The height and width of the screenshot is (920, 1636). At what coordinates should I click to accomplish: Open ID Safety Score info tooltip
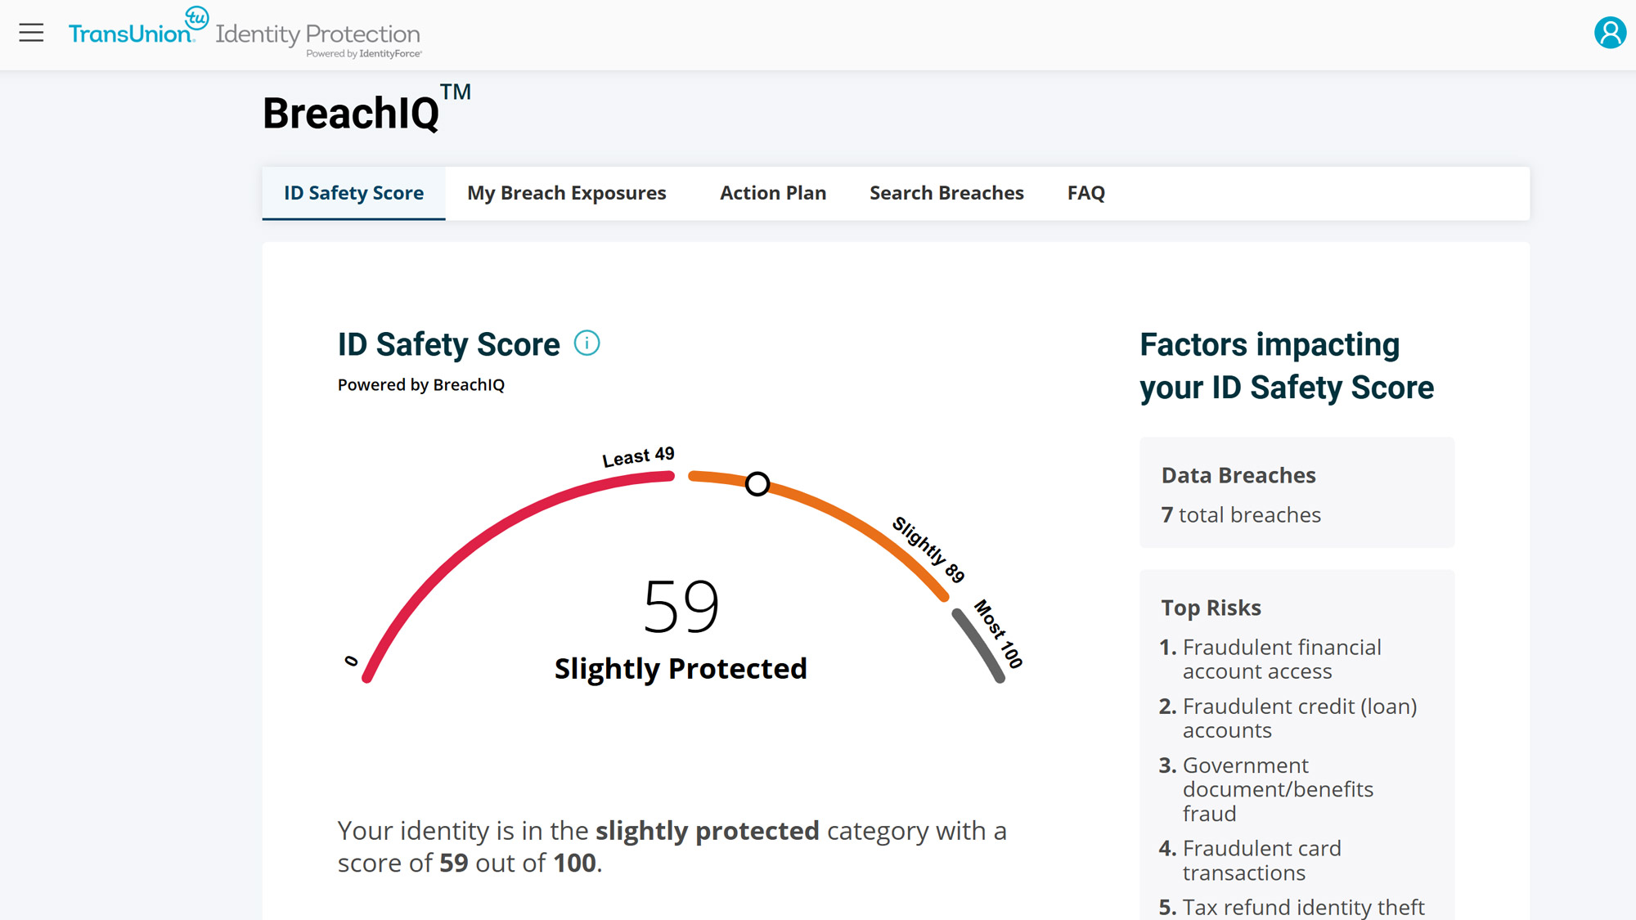587,343
